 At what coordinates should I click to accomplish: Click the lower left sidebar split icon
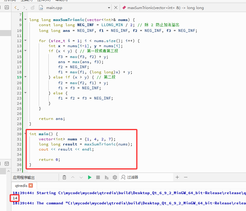click(x=7, y=164)
